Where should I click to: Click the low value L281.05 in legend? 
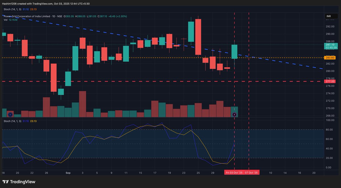point(92,16)
